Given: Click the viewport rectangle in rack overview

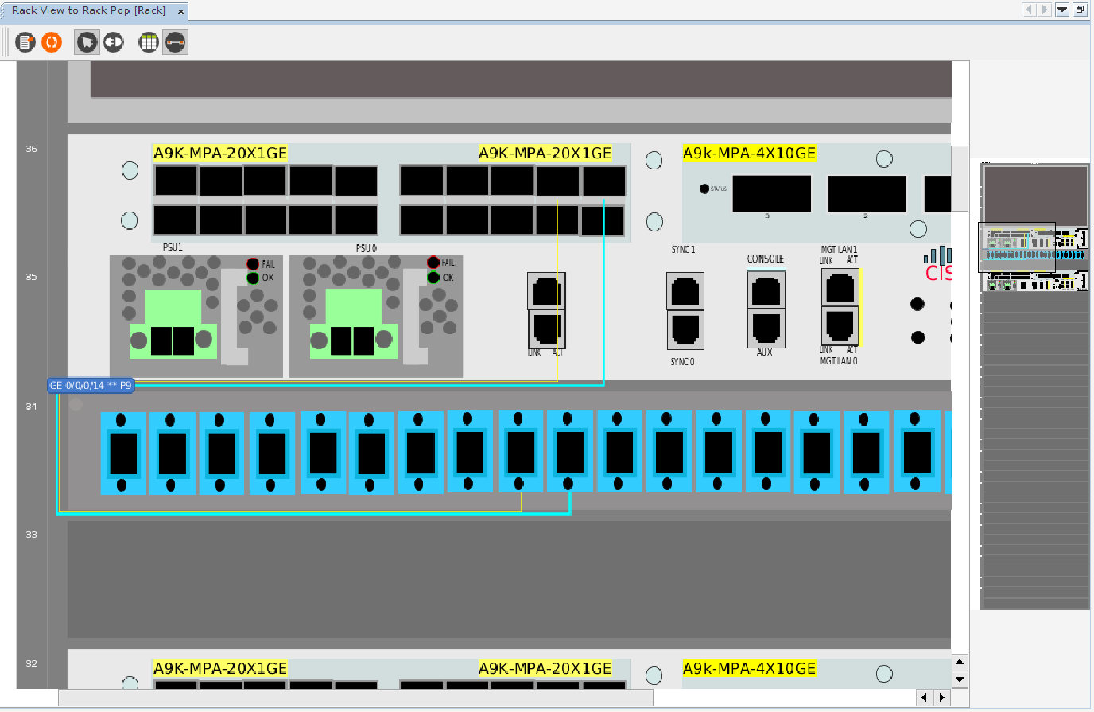Looking at the screenshot, I should pos(1017,247).
